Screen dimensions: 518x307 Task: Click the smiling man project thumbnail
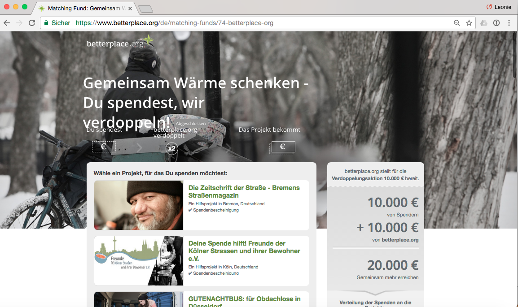tap(139, 205)
